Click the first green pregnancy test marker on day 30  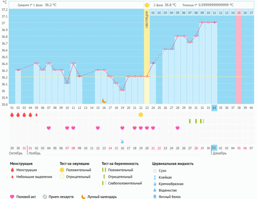190,121
